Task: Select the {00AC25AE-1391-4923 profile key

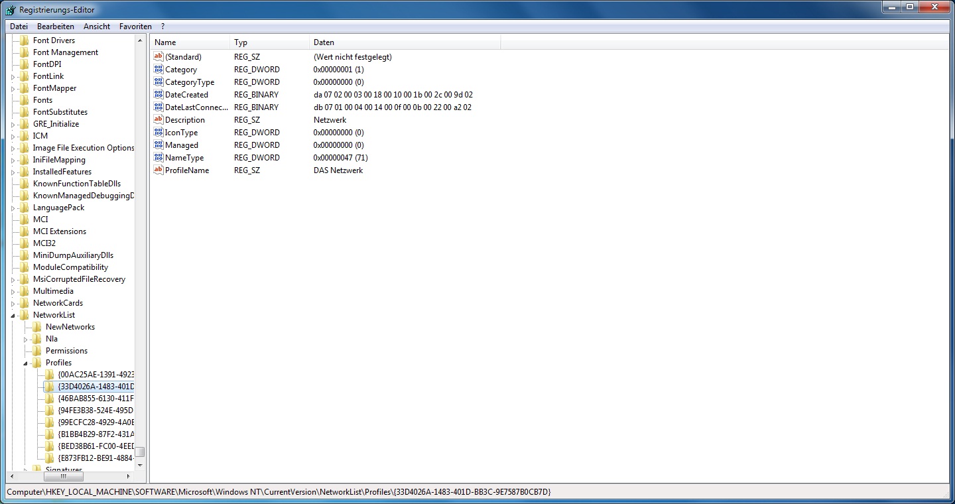Action: pyautogui.click(x=95, y=375)
